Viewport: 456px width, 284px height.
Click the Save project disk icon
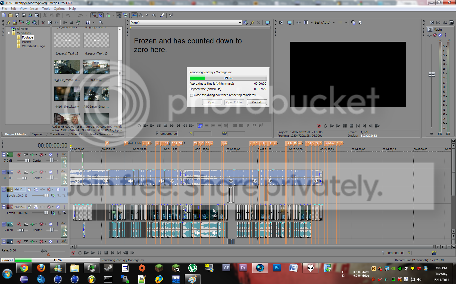17,15
